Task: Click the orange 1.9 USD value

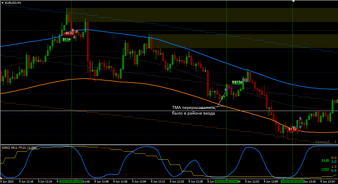Action: (x=334, y=167)
